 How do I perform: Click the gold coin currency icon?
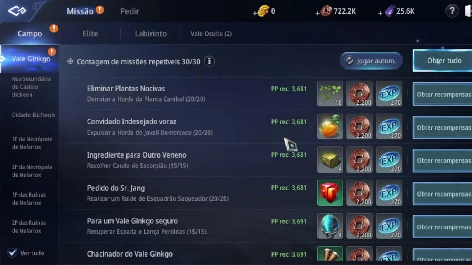coord(263,11)
